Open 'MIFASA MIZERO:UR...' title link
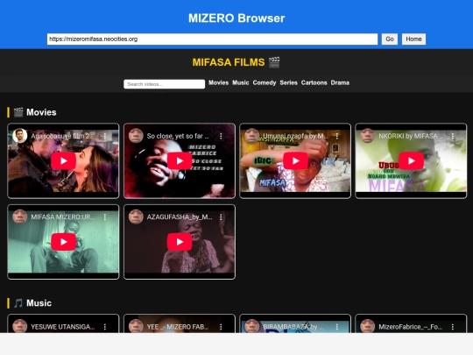473x355 pixels. (63, 217)
